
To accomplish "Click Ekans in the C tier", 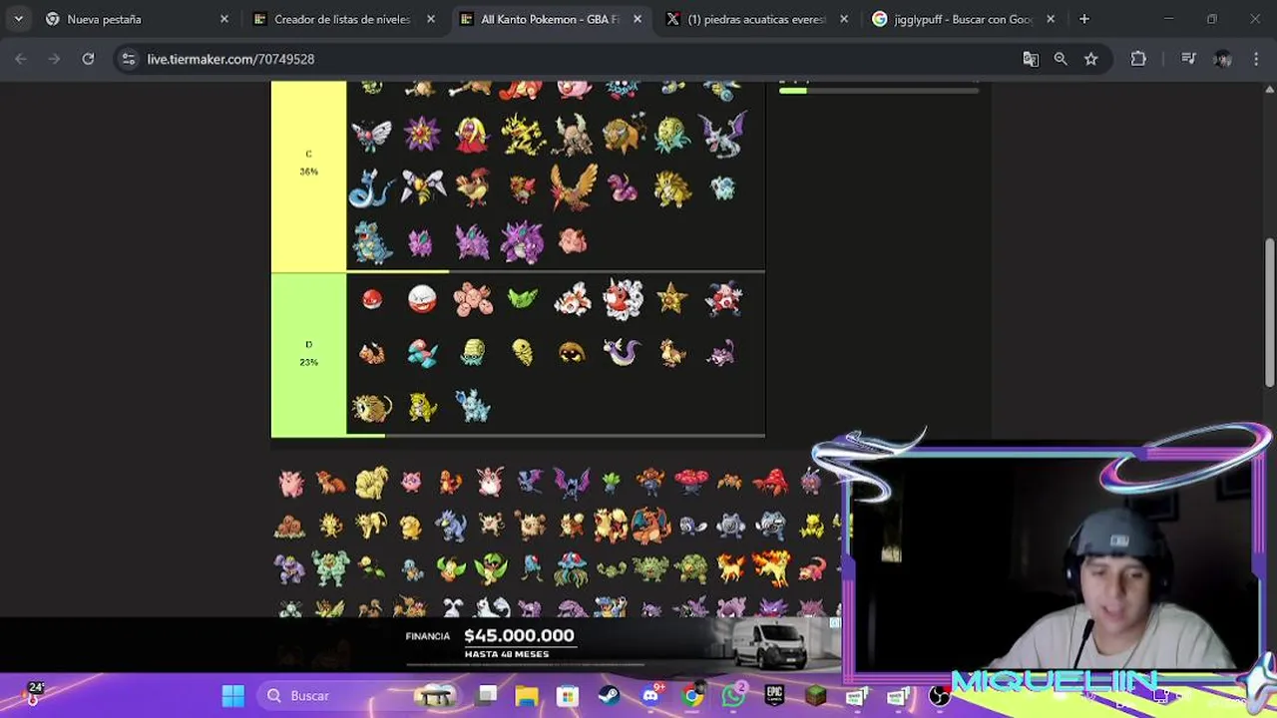I will 623,187.
